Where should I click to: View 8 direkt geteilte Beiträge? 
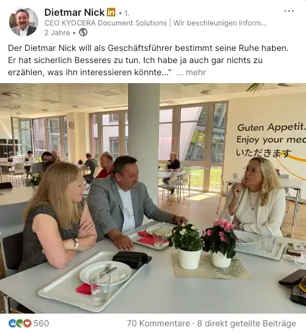(246, 323)
